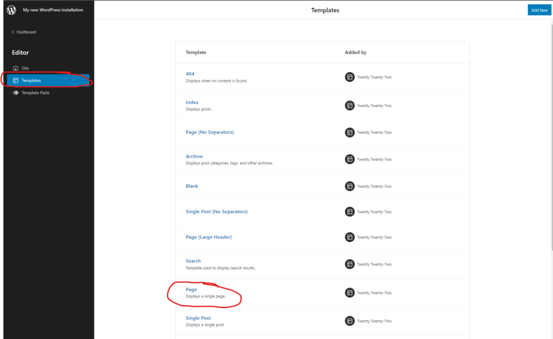Click the Templates layout icon in sidebar
This screenshot has width=553, height=339.
pyautogui.click(x=16, y=80)
